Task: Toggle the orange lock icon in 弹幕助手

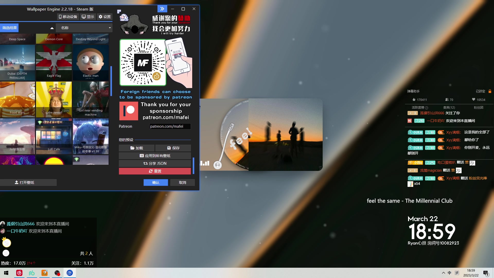Action: coord(490,91)
